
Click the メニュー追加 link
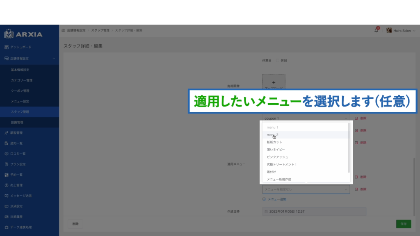click(274, 200)
